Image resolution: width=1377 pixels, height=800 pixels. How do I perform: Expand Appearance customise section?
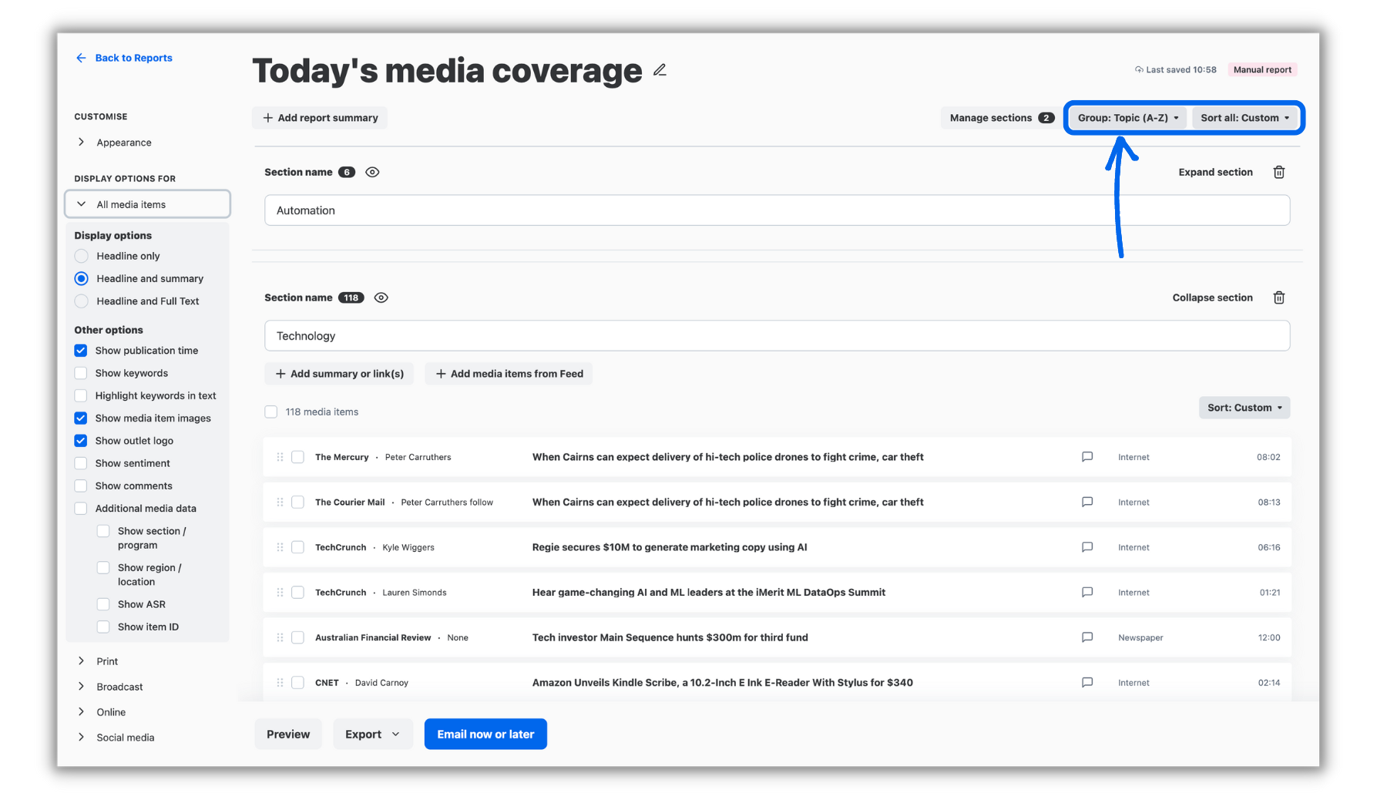116,143
